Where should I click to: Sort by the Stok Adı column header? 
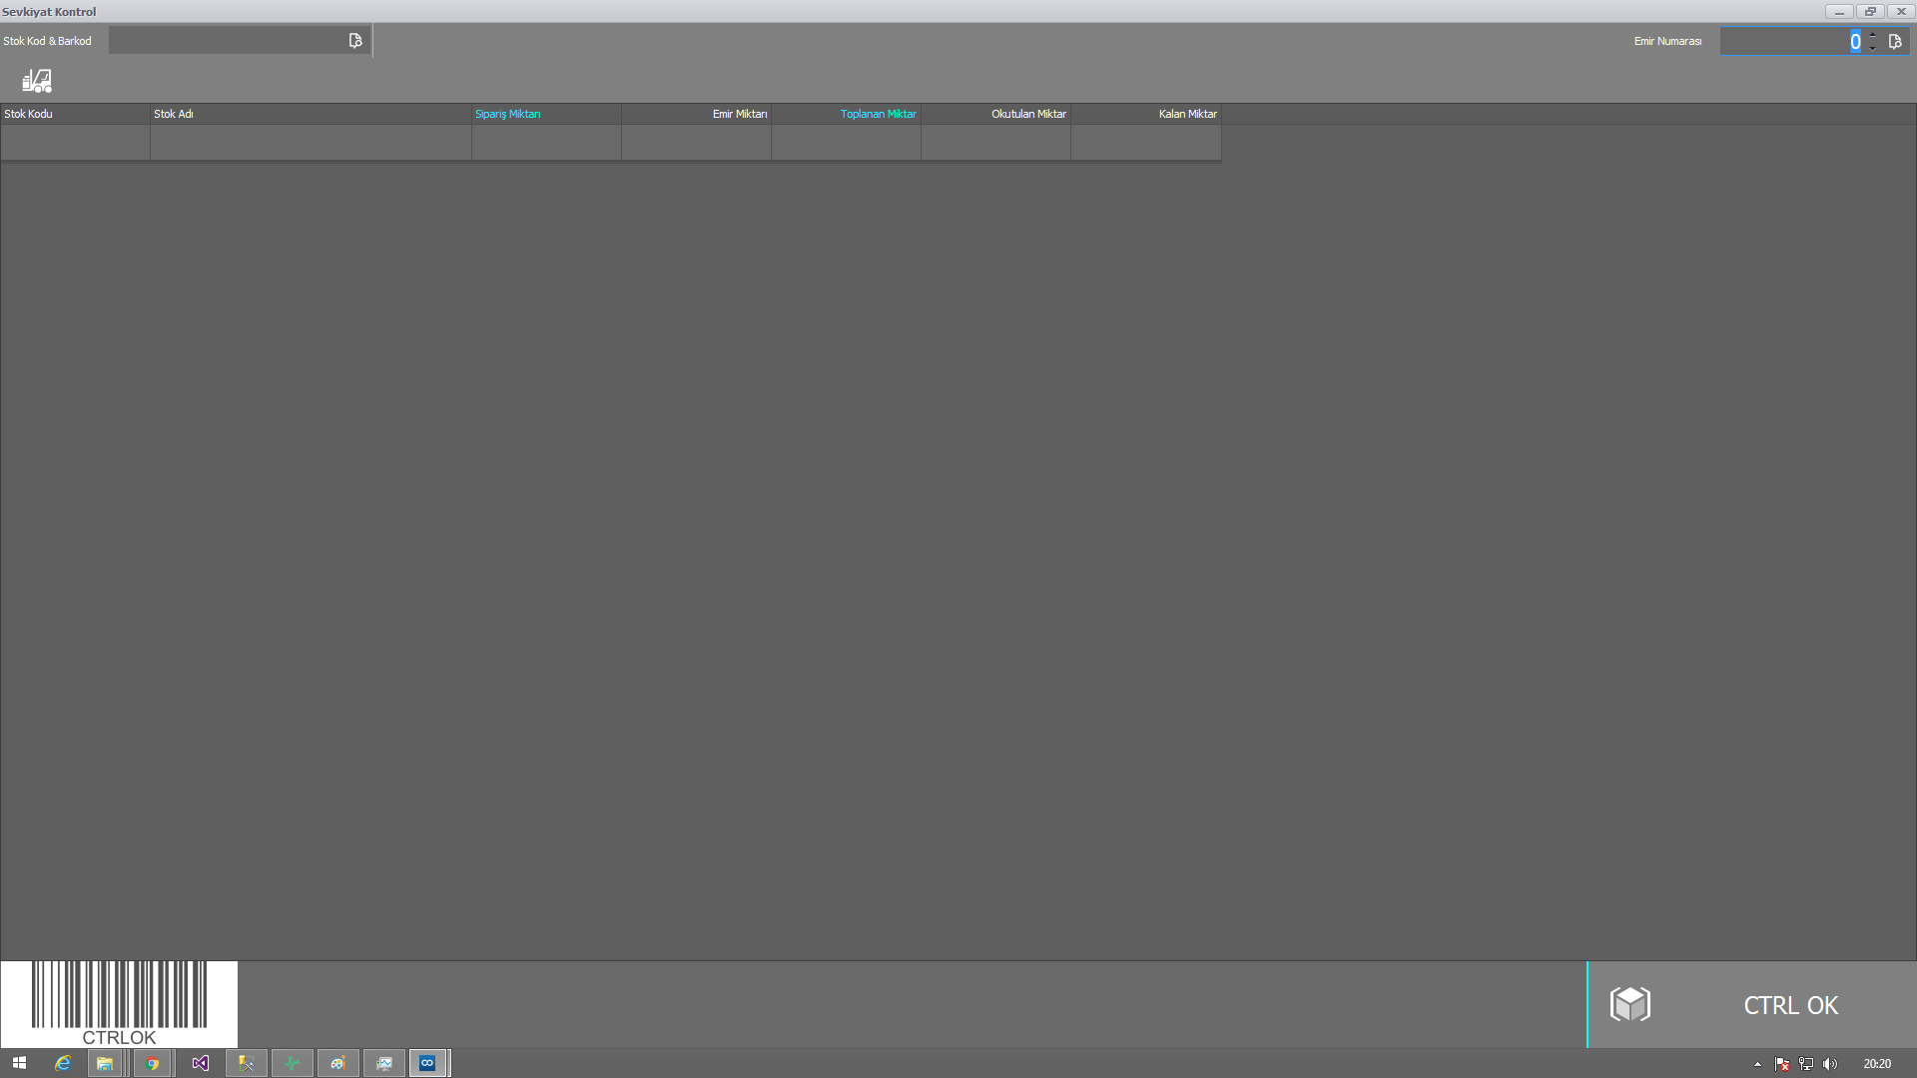[311, 114]
